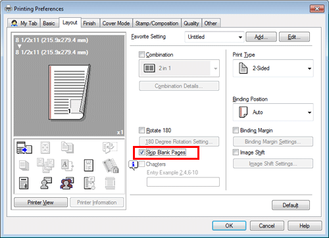Click the Printer View button
This screenshot has width=329, height=238.
(x=41, y=202)
